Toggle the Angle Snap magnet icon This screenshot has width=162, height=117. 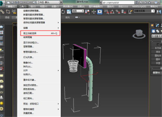[112, 12]
